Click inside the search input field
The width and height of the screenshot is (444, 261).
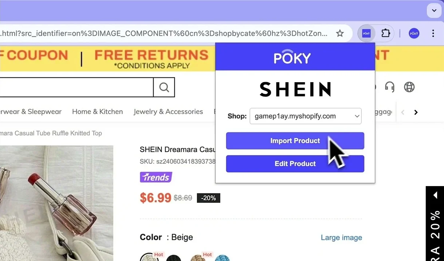[76, 87]
